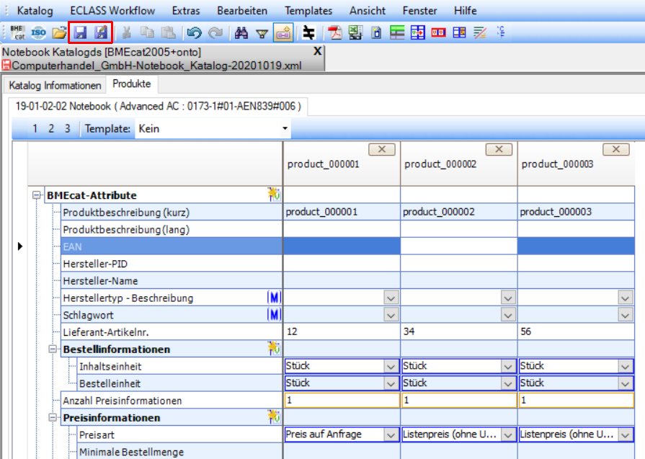Click star icon on BMEcat-Attribute row
645x459 pixels.
273,195
